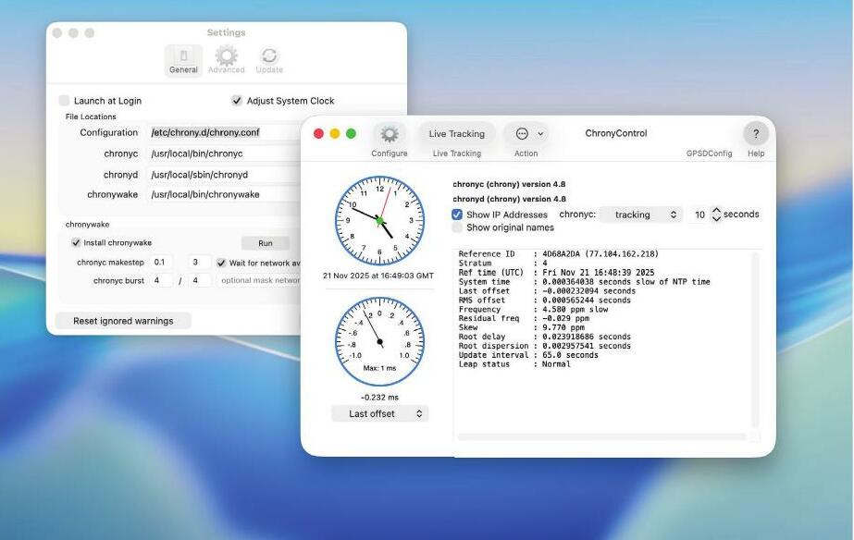The image size is (854, 540).
Task: Enable Show original names checkbox
Action: point(457,227)
